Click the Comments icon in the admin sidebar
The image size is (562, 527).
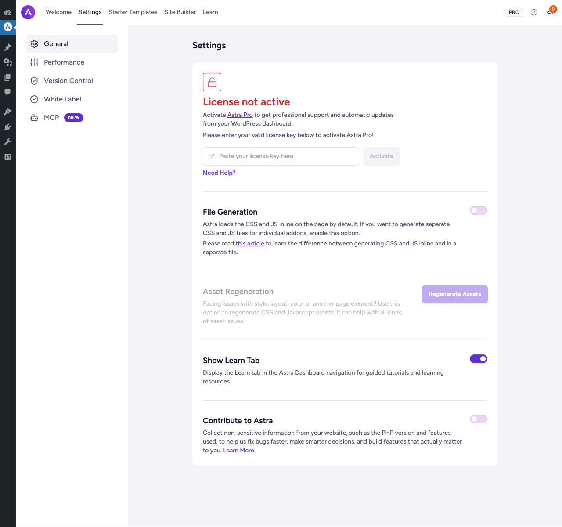(7, 92)
